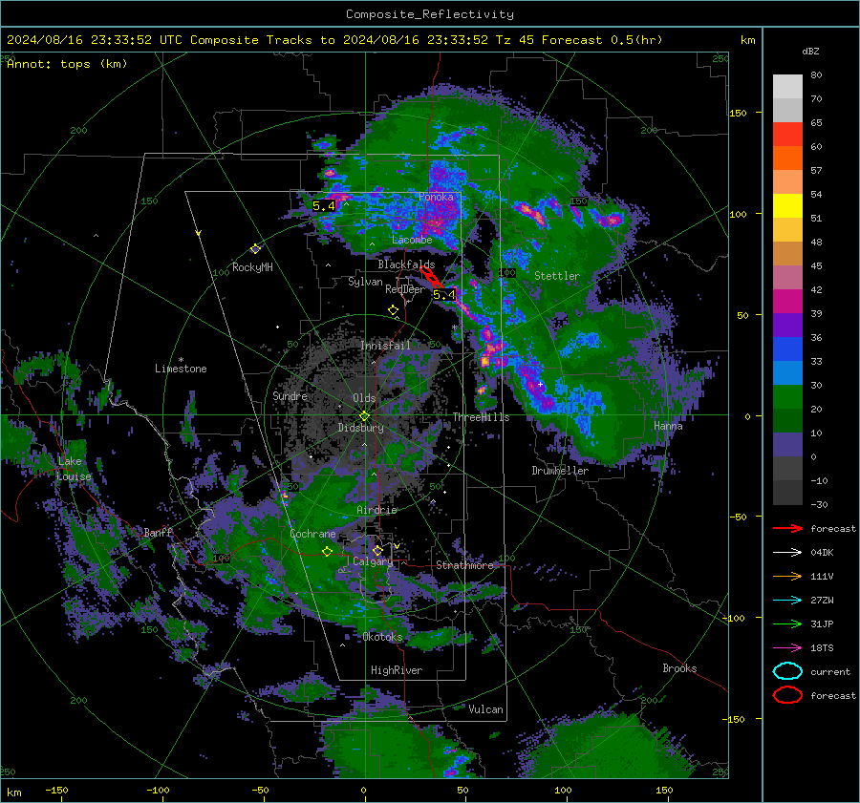Click the Strathmore town label

464,565
